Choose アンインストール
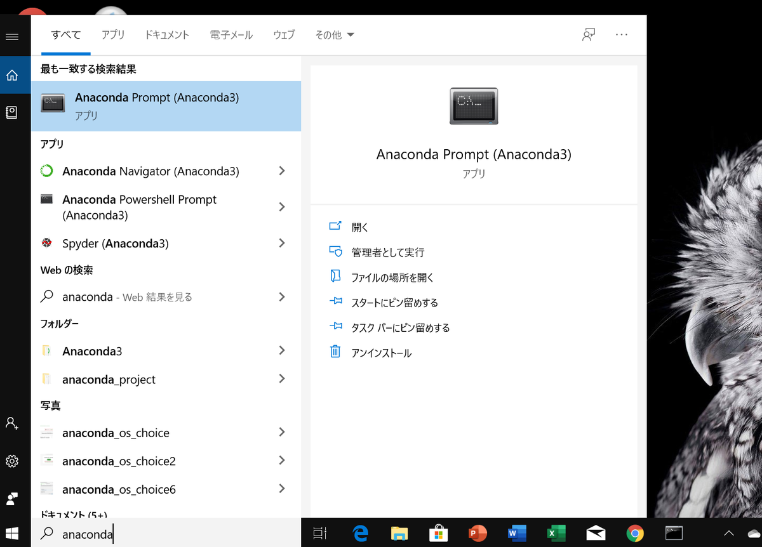This screenshot has height=547, width=762. tap(381, 353)
